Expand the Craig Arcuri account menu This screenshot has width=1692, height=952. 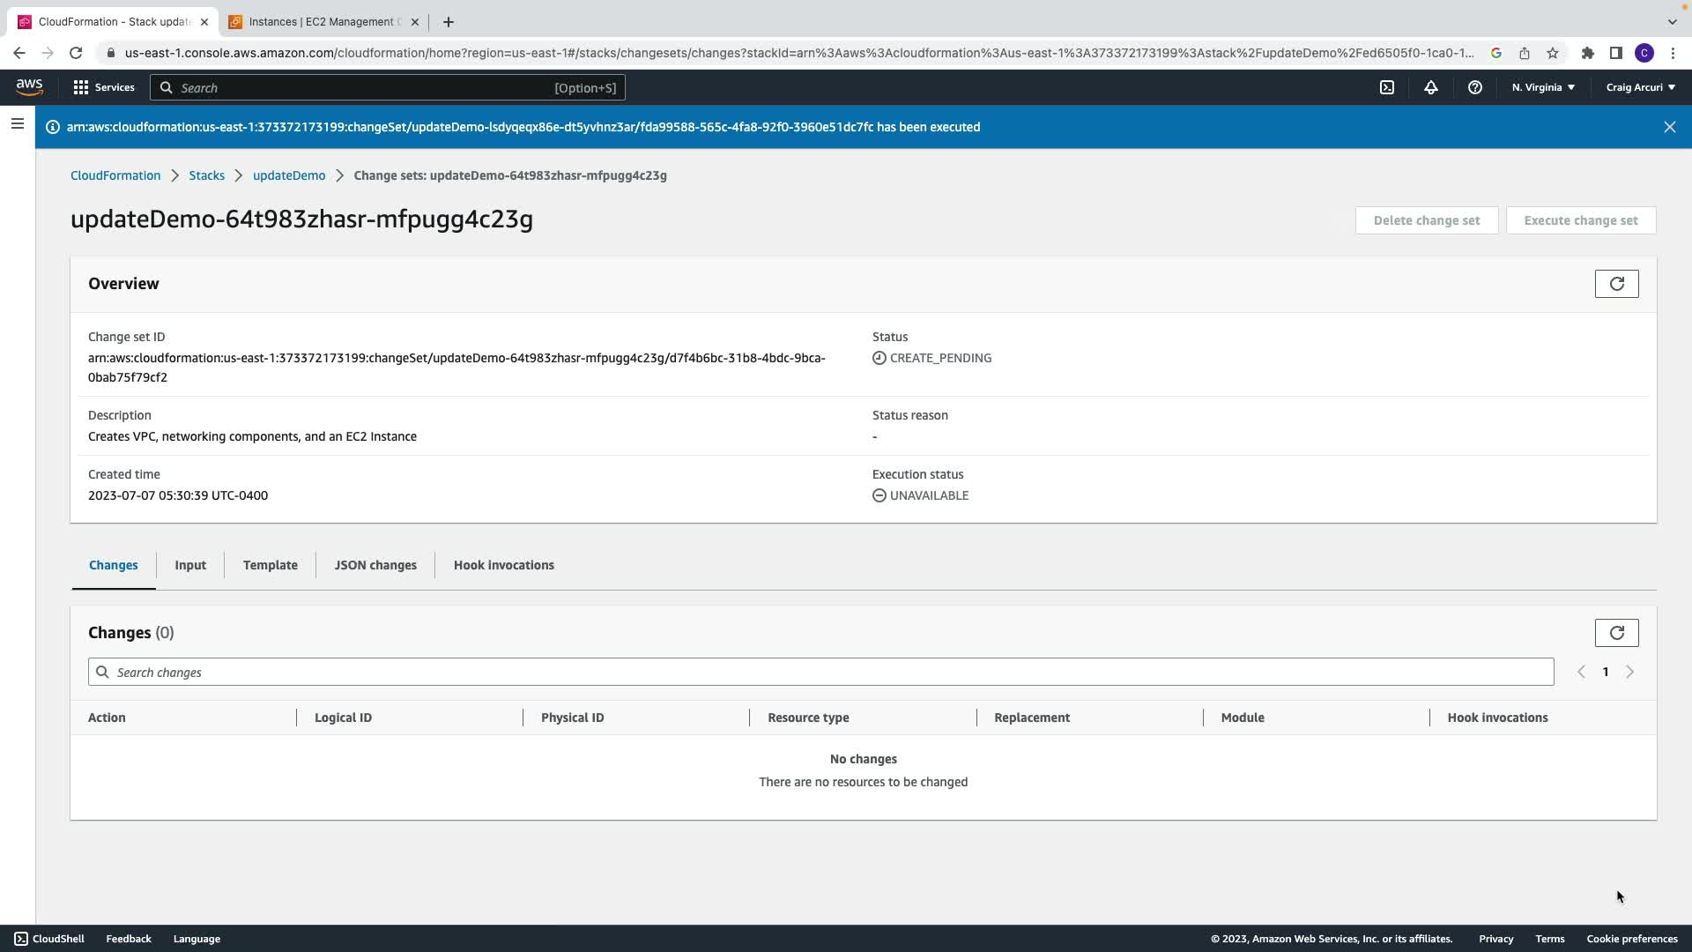pyautogui.click(x=1640, y=87)
